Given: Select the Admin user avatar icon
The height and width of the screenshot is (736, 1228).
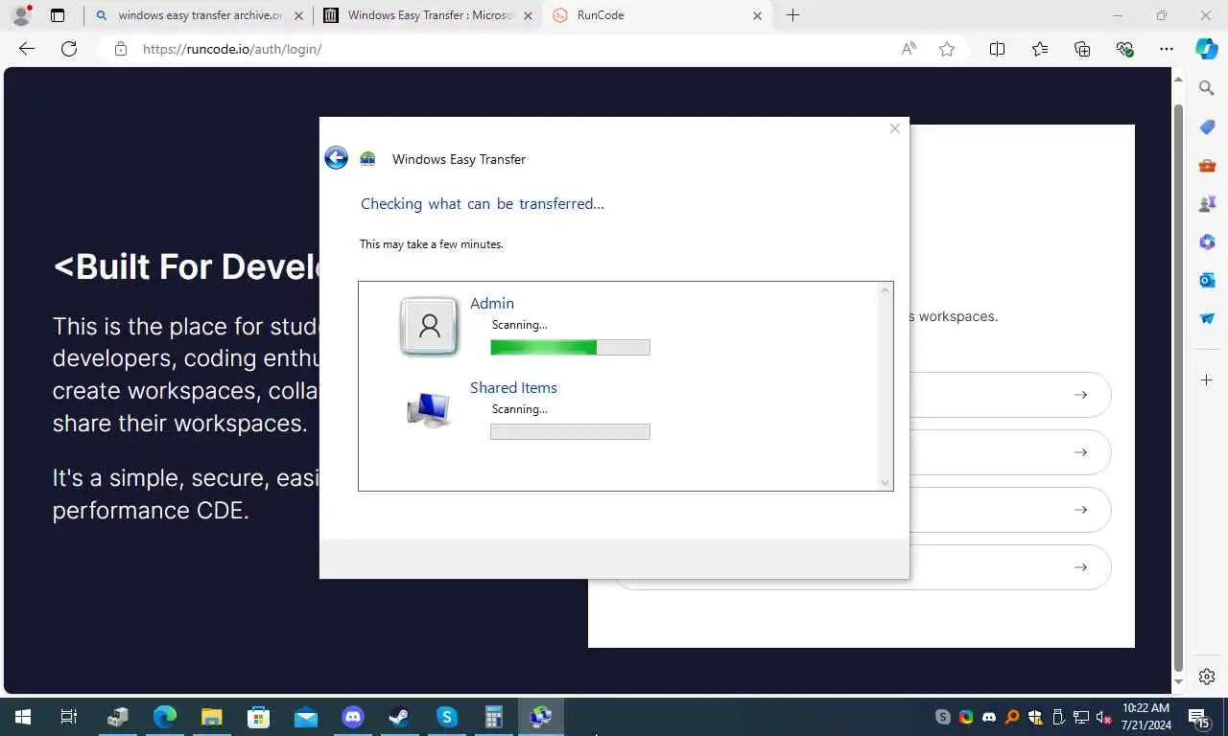Looking at the screenshot, I should [x=429, y=326].
